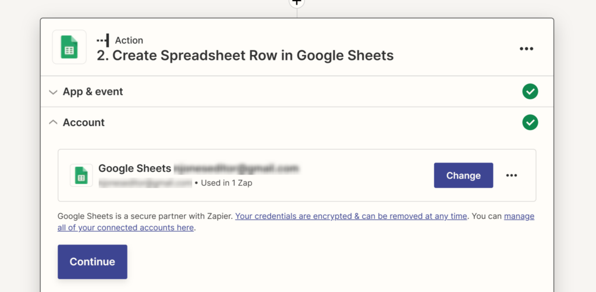Click the Action step type icon
Screen dimensions: 596x292
tap(103, 40)
